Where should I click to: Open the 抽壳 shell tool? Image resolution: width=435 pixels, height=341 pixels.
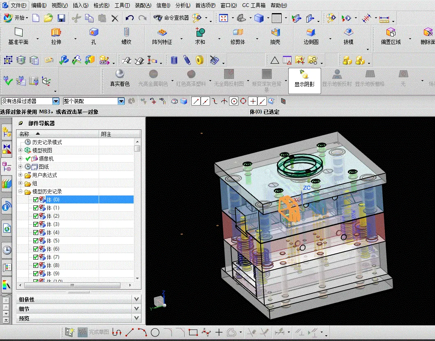pos(275,36)
